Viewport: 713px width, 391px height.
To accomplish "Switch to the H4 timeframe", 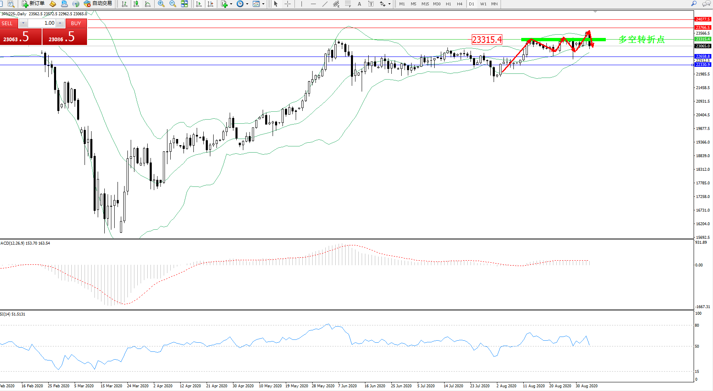I will [459, 4].
